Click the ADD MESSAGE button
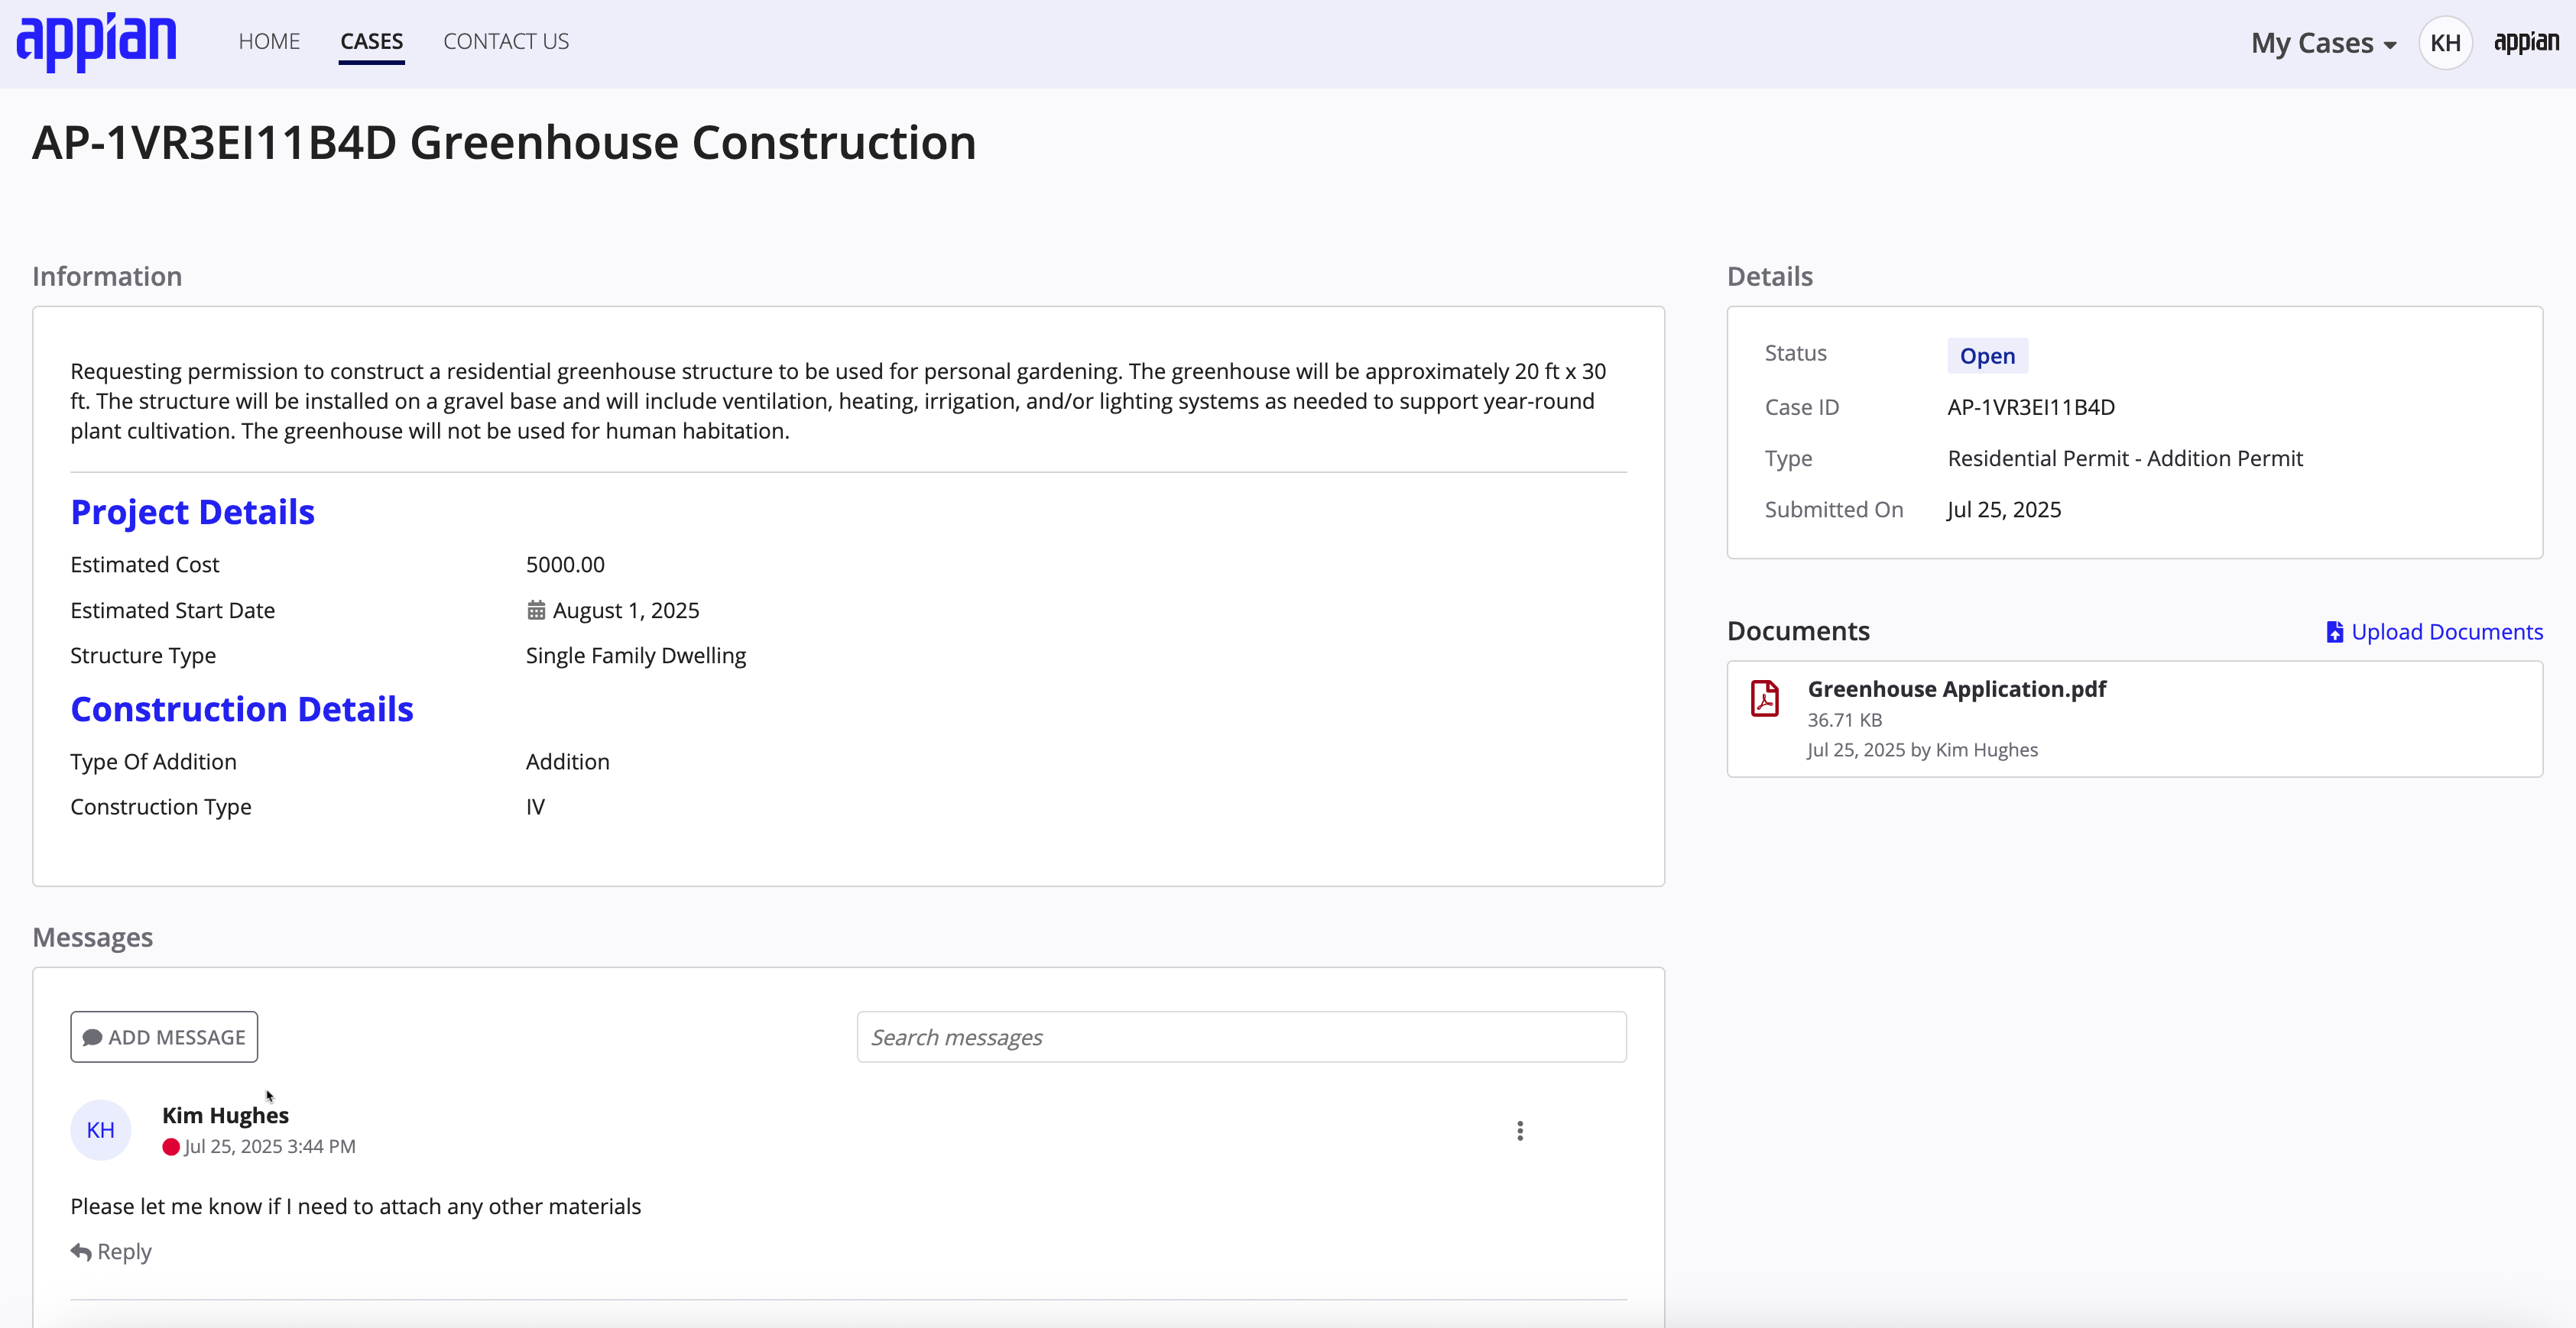Image resolution: width=2576 pixels, height=1328 pixels. (164, 1037)
